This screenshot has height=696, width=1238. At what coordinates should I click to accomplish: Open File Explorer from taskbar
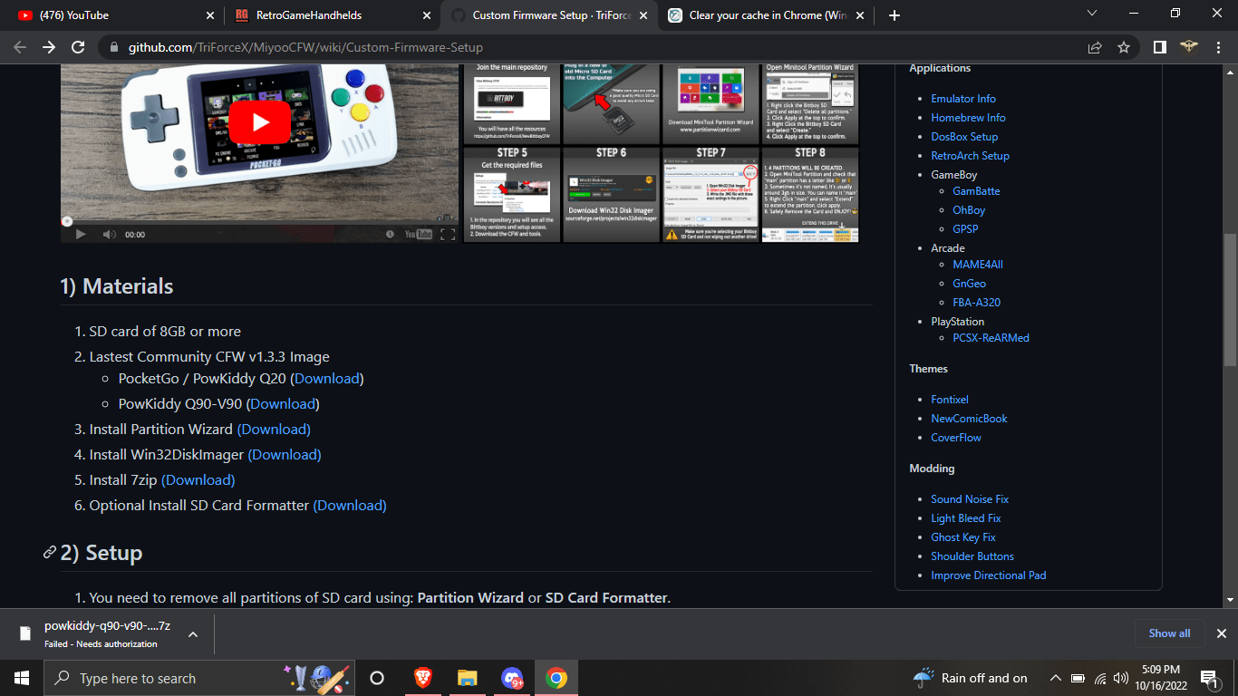point(467,678)
